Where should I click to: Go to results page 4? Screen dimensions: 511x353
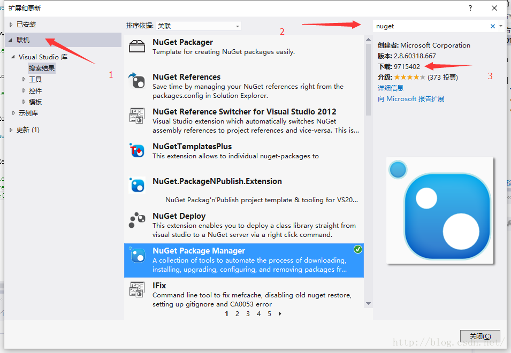tap(259, 314)
